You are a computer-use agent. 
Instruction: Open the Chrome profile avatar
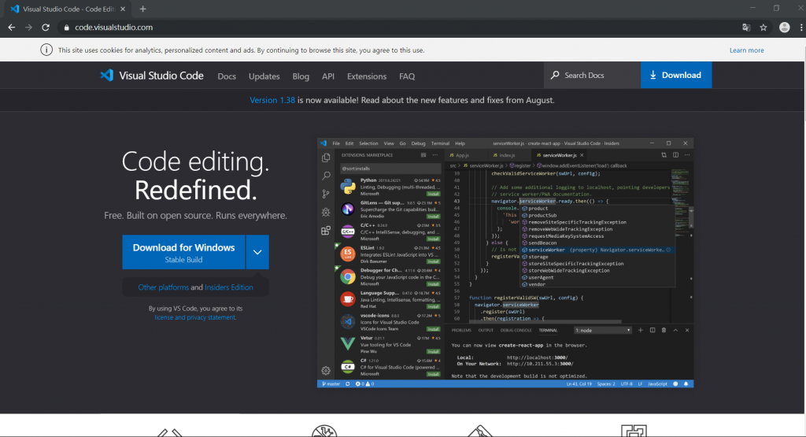785,28
